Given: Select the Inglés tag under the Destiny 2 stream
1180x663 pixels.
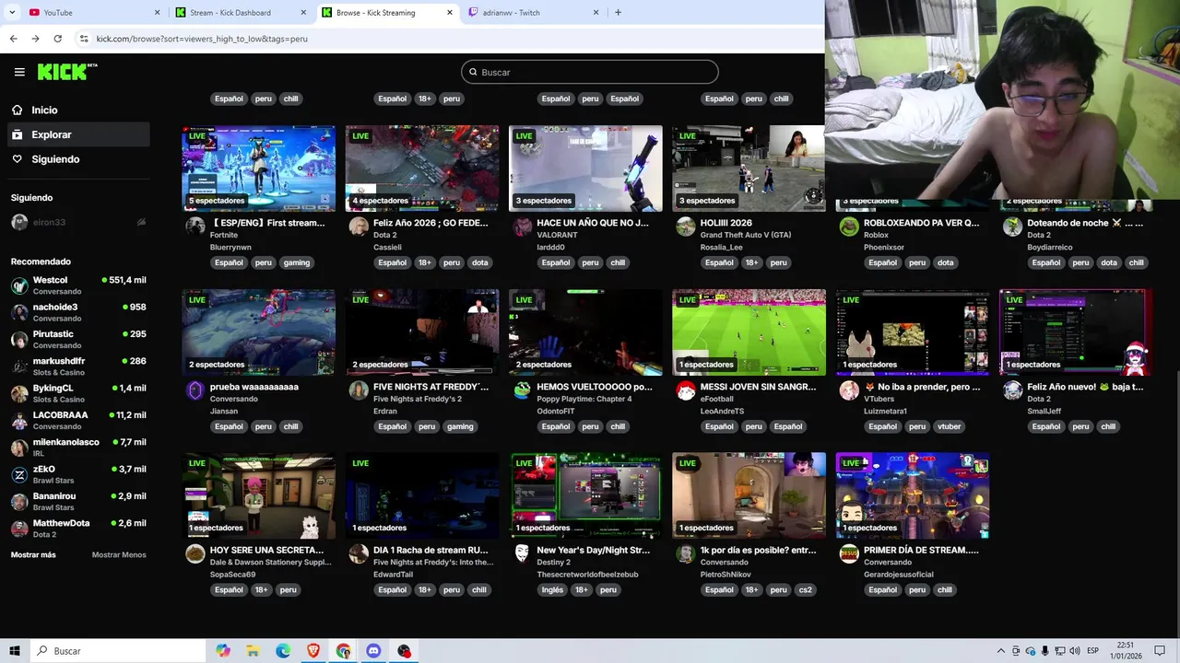Looking at the screenshot, I should tap(552, 590).
